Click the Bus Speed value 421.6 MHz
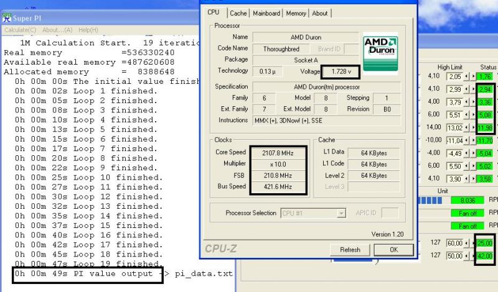Viewport: 498px width, 292px height. (278, 187)
